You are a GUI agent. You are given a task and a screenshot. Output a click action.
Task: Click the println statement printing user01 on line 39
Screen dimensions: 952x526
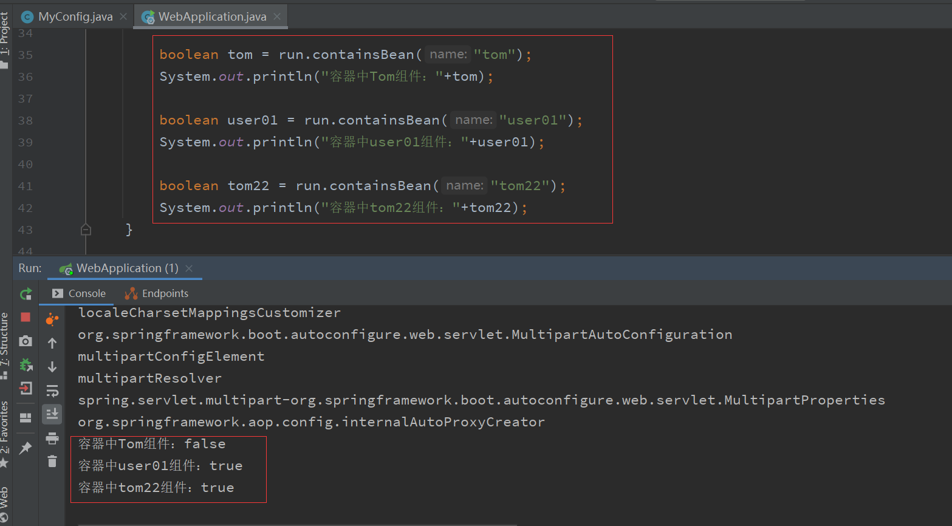pos(352,142)
